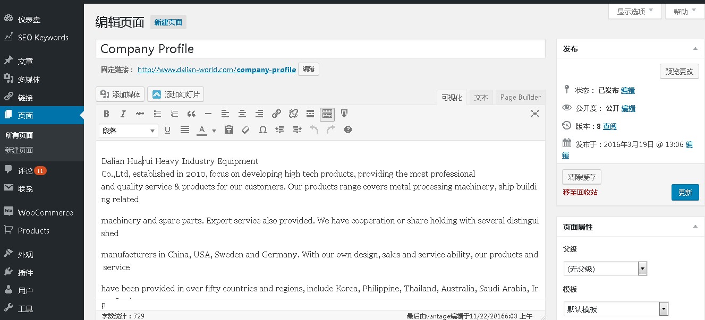Open the 父级 parent page dropdown

(x=605, y=269)
